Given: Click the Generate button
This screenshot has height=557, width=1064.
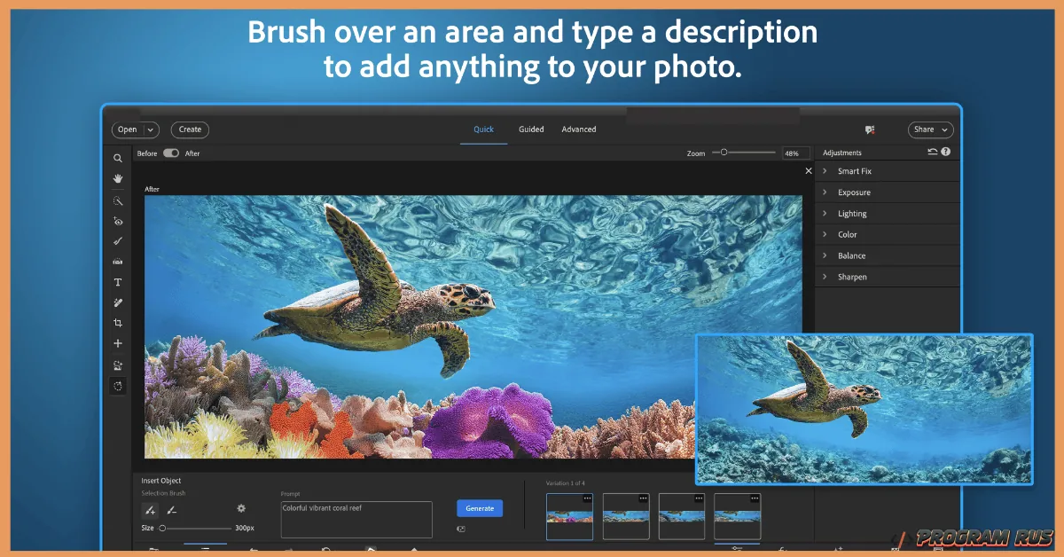Looking at the screenshot, I should 479,507.
